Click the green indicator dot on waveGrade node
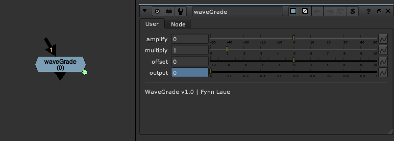The height and width of the screenshot is (141, 394). click(85, 73)
